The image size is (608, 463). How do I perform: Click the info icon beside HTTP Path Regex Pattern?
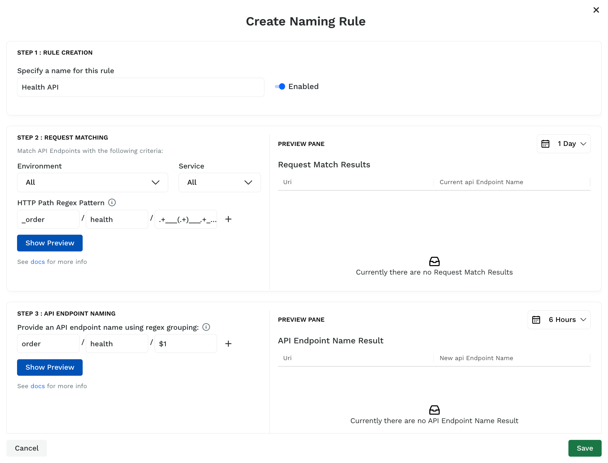112,203
